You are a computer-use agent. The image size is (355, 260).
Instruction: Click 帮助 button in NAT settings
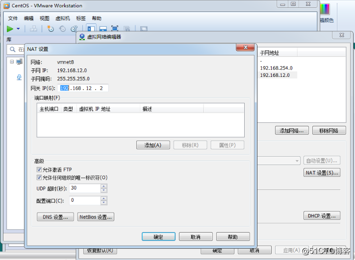pyautogui.click(x=233, y=236)
